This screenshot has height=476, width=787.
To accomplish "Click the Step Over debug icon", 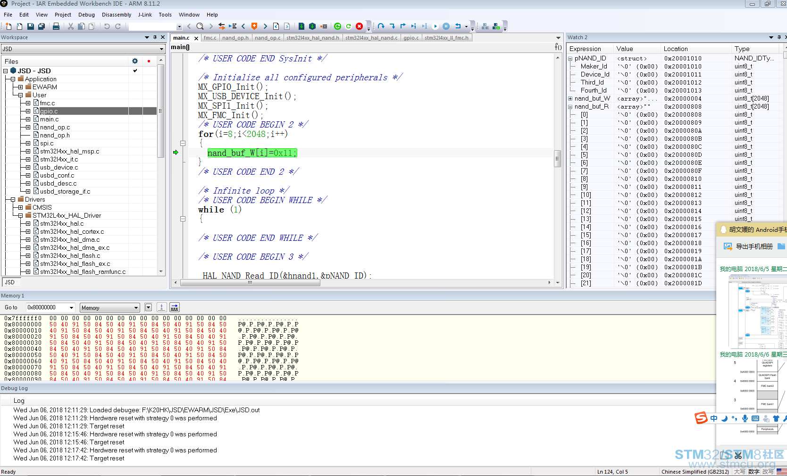I will 381,26.
